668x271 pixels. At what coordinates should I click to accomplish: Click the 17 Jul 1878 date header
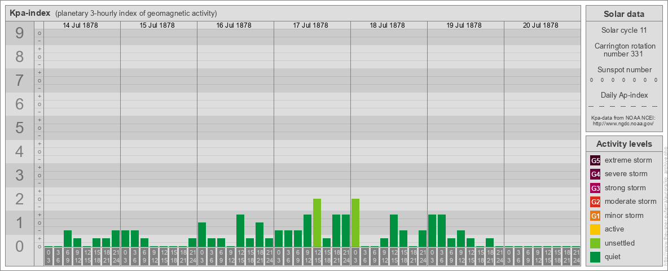tap(310, 25)
